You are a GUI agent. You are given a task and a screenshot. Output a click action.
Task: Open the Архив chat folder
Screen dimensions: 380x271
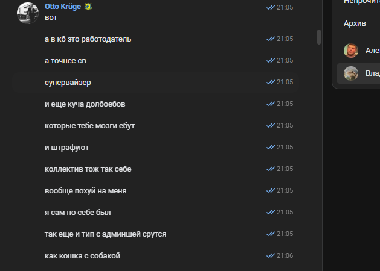click(354, 23)
